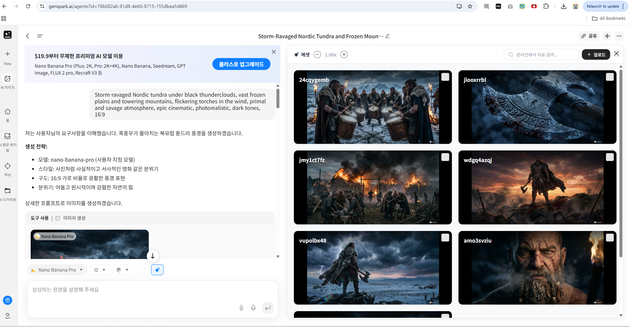The height and width of the screenshot is (327, 630).
Task: Close the upgrade promotion banner
Action: (274, 52)
